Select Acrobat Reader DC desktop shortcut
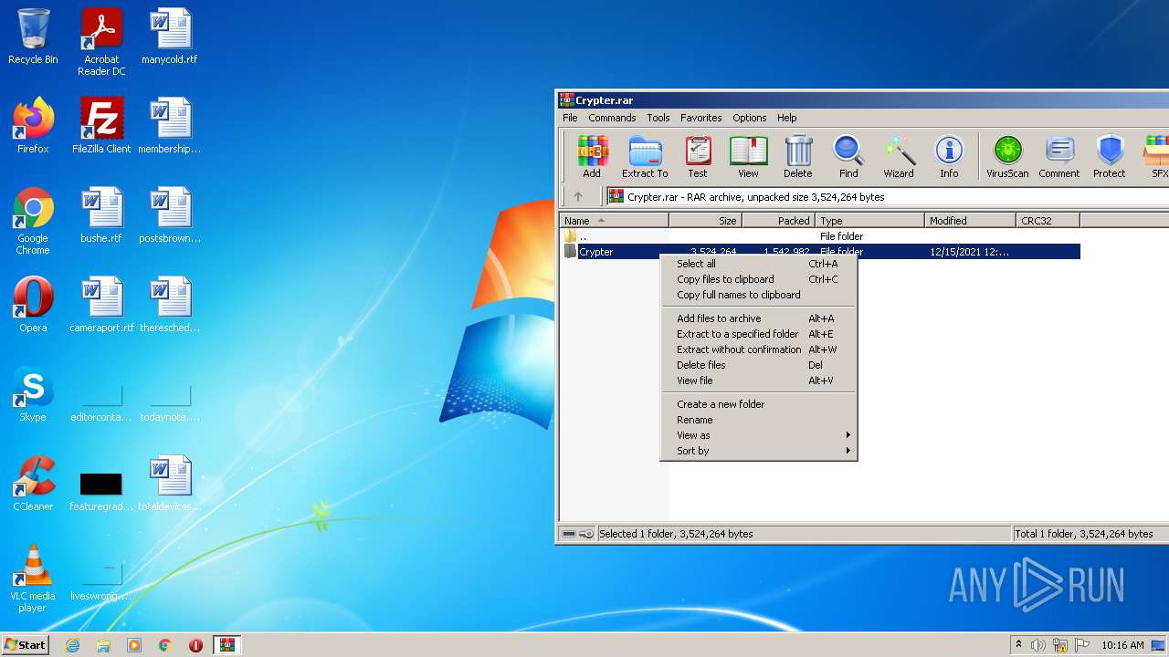 click(x=101, y=42)
